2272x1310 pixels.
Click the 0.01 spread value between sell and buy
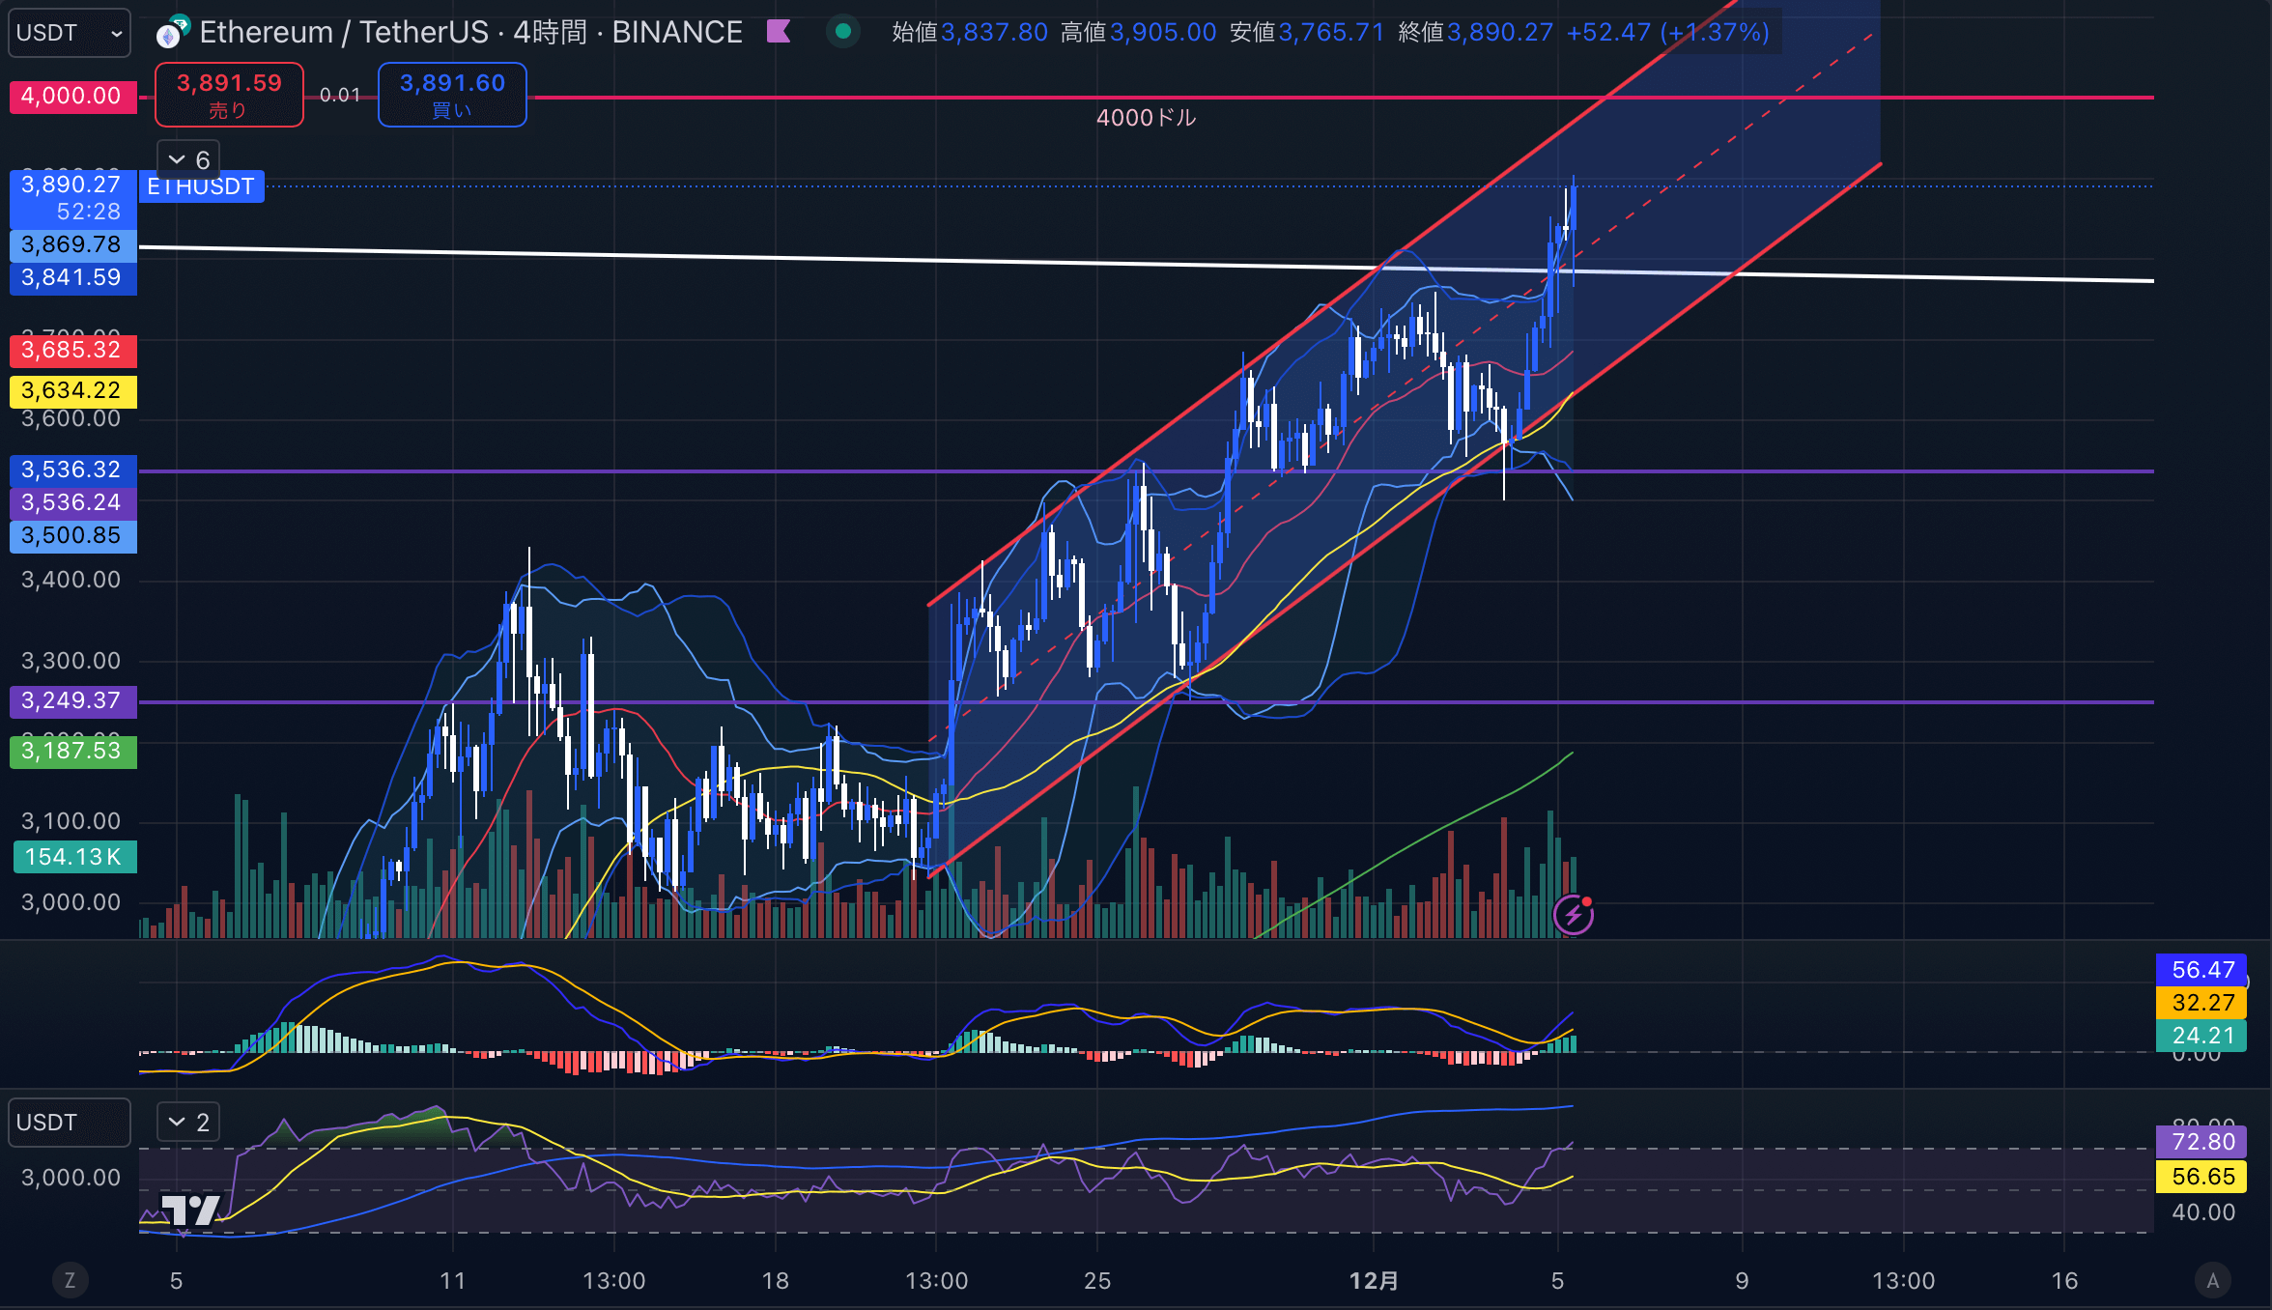[340, 95]
